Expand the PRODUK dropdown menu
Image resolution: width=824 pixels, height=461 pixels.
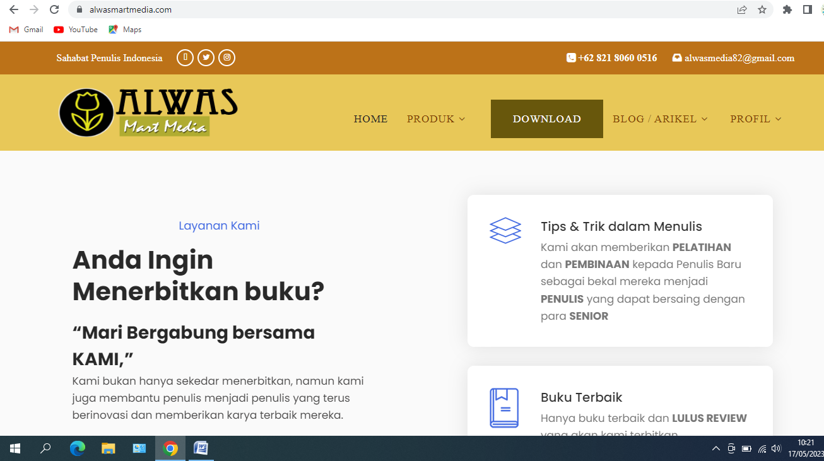436,119
